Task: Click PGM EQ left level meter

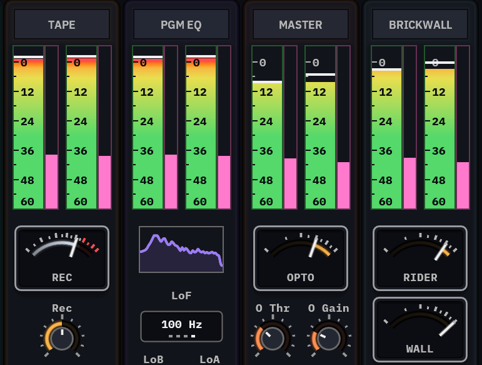Action: click(x=148, y=128)
